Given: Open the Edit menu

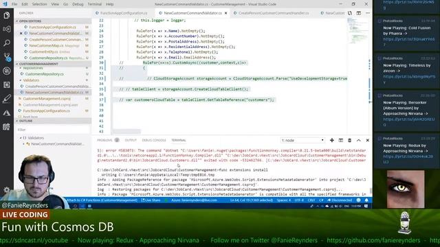Looking at the screenshot, I should click(25, 4).
